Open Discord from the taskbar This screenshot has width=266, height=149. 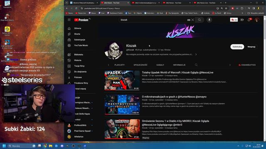click(x=62, y=146)
